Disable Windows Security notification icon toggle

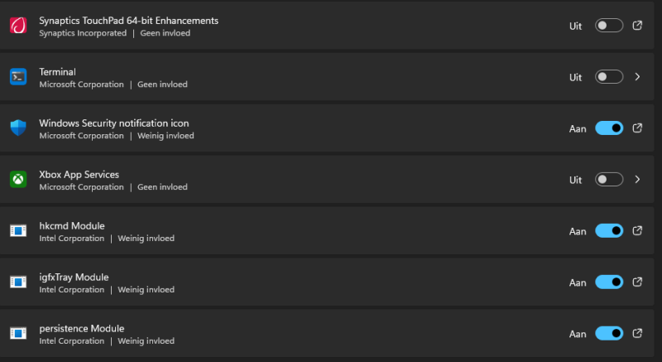coord(609,128)
